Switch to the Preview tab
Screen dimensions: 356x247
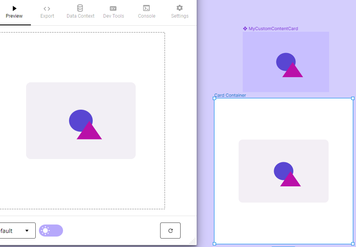click(x=14, y=12)
